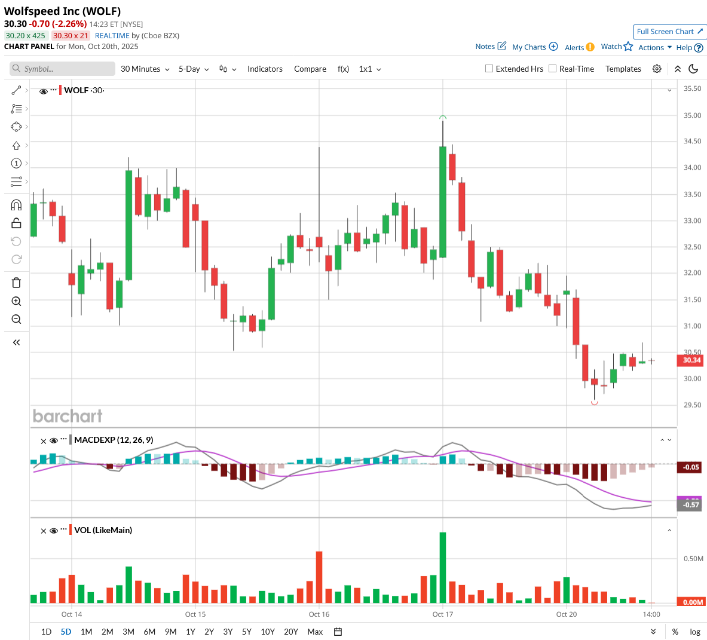Select the 1Y time range
The height and width of the screenshot is (640, 707).
[x=190, y=632]
